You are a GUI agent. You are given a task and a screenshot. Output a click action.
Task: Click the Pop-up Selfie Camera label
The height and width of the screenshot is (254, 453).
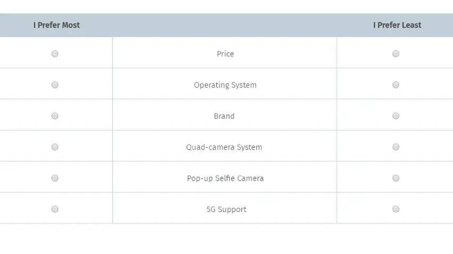pos(225,178)
